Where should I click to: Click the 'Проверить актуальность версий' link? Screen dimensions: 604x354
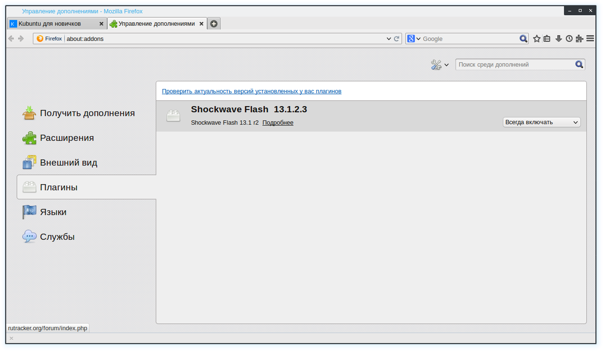252,91
